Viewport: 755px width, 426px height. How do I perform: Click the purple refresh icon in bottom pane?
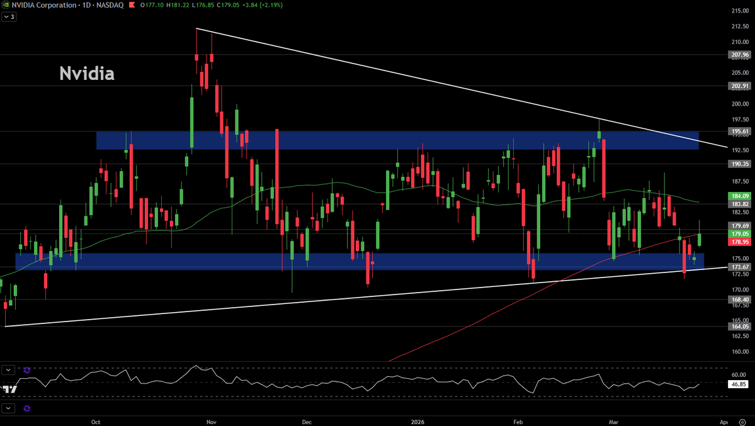pyautogui.click(x=27, y=408)
